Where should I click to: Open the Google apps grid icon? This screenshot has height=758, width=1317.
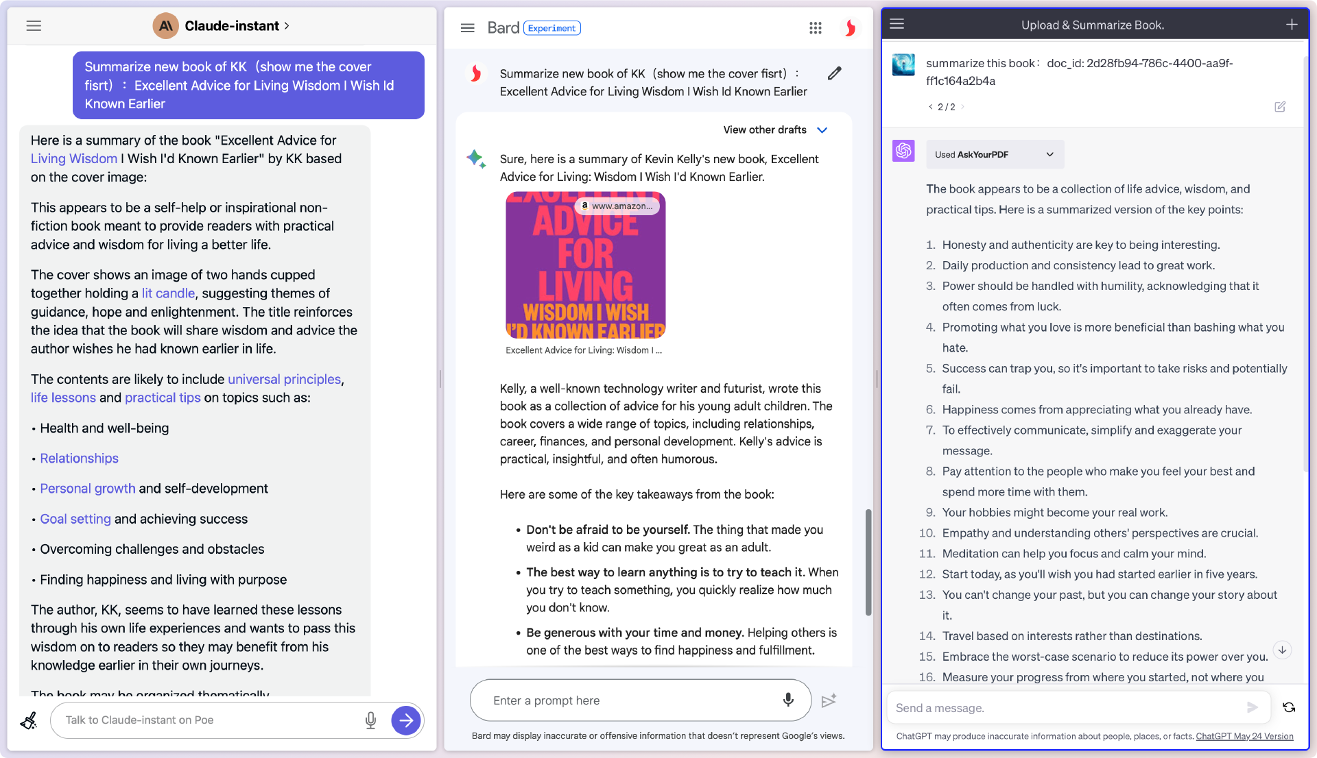(x=815, y=28)
